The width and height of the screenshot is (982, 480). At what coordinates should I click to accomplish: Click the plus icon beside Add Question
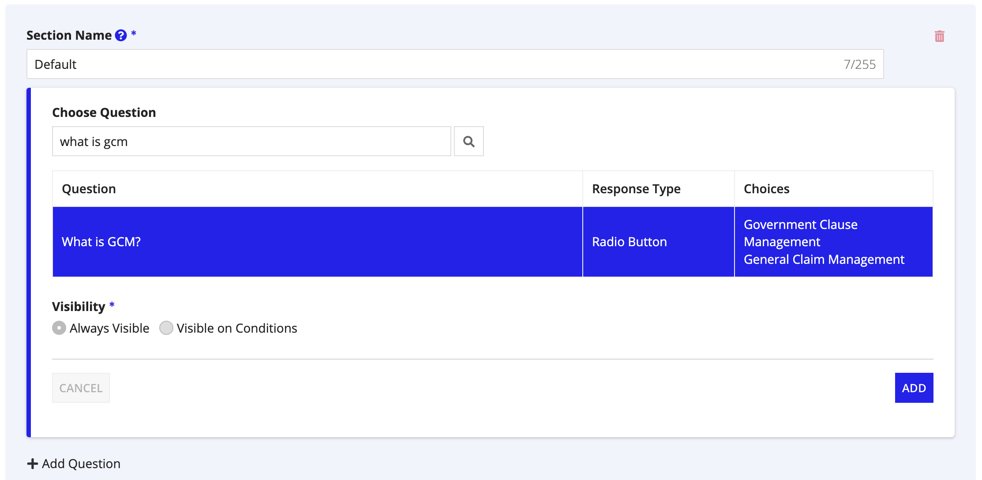(32, 464)
